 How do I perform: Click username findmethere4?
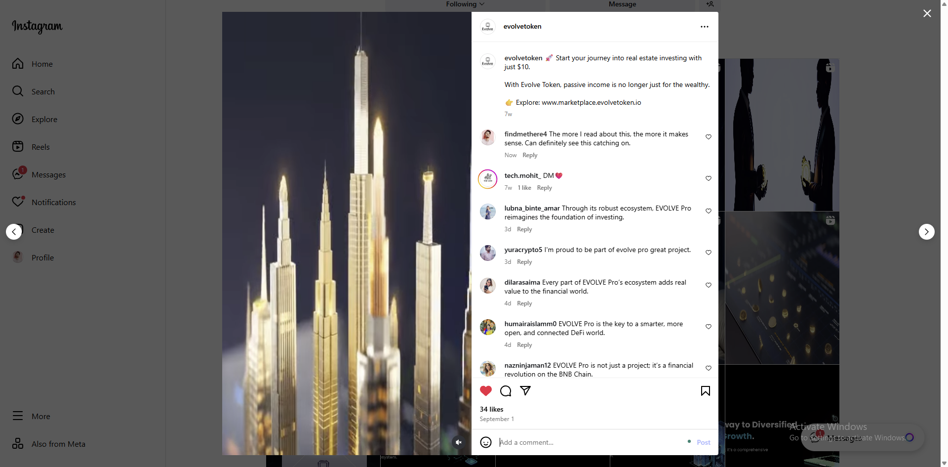pyautogui.click(x=526, y=134)
